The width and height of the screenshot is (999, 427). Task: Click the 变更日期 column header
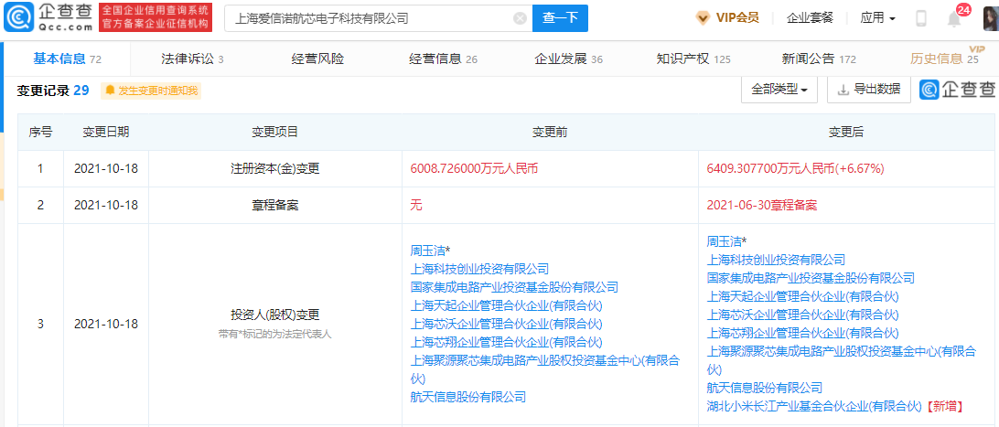point(106,133)
